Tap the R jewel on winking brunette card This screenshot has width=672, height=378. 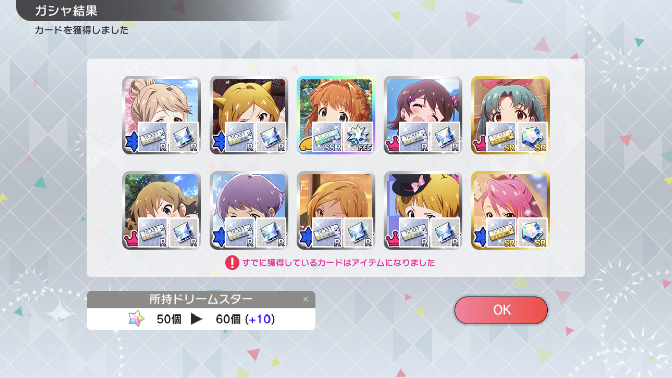445,137
